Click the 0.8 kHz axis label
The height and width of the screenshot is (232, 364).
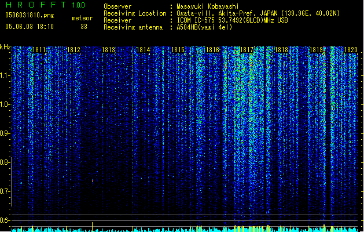(5, 162)
